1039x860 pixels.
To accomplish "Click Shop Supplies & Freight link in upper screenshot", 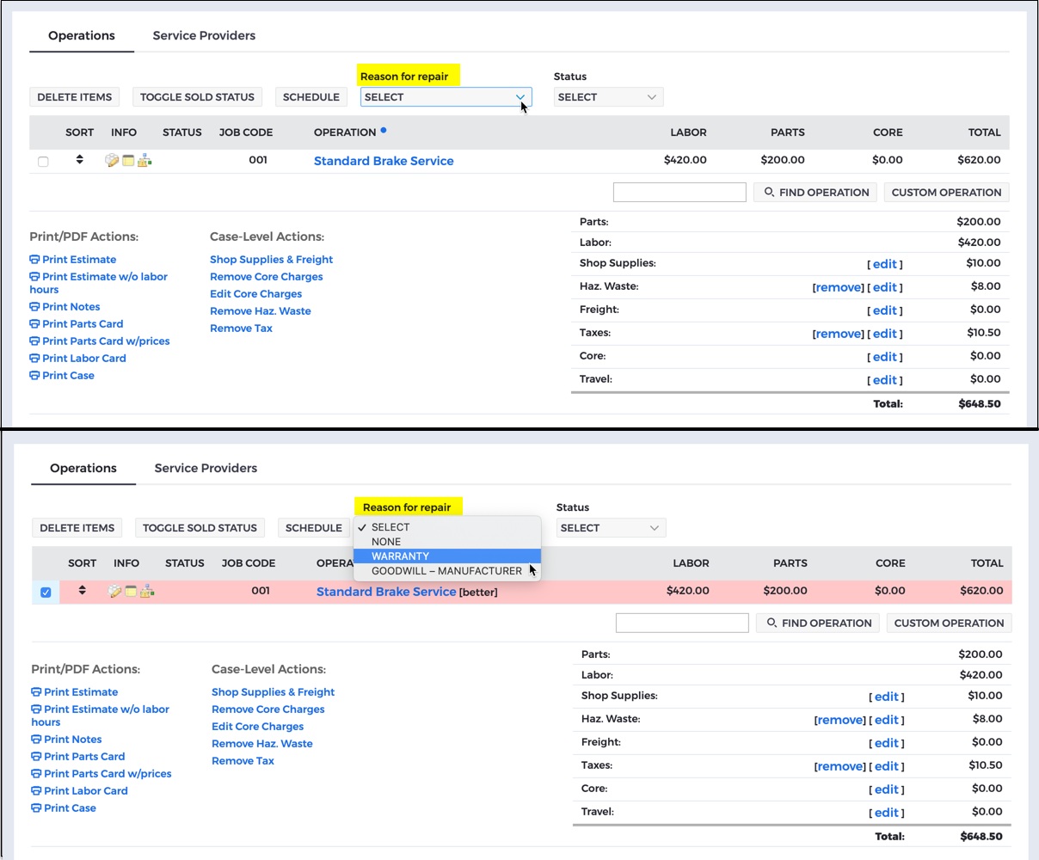I will [x=272, y=260].
